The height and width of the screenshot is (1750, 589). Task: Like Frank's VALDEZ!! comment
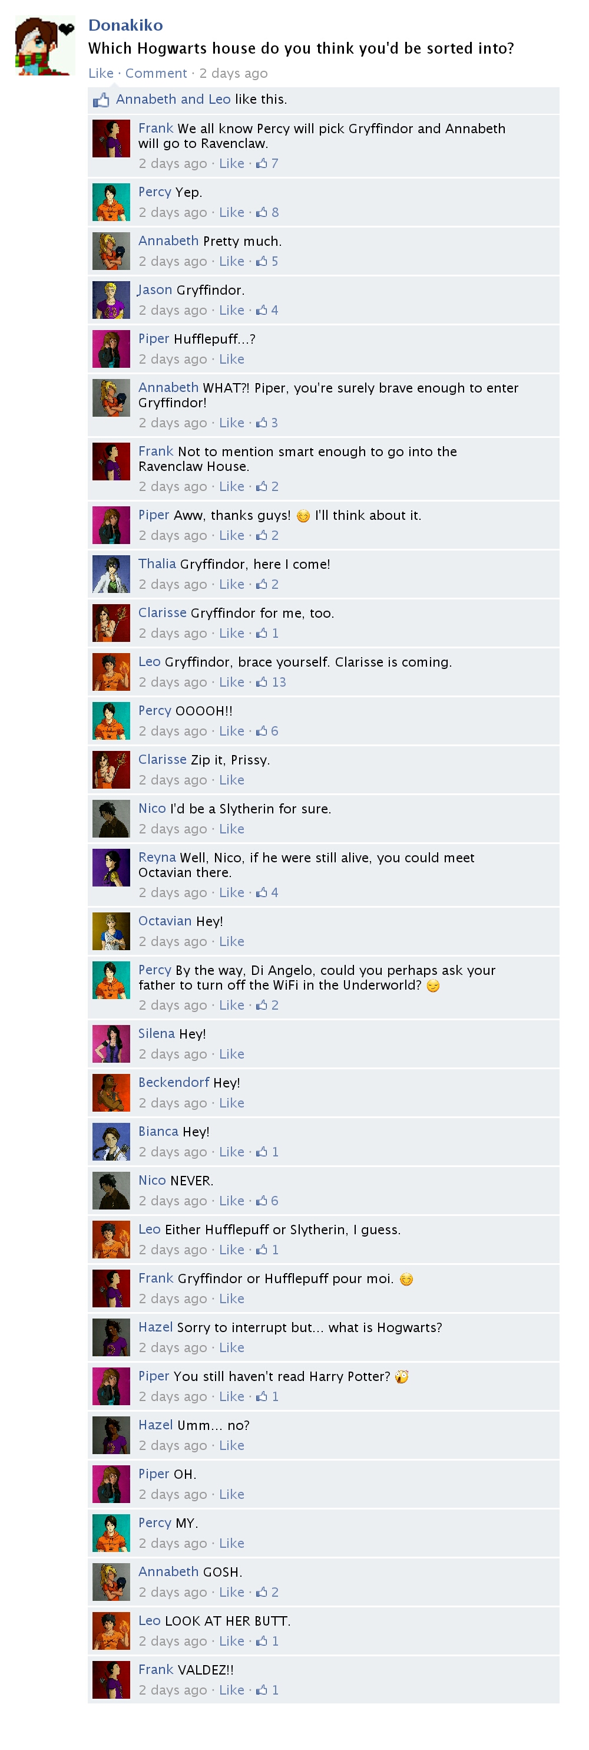pyautogui.click(x=231, y=1689)
